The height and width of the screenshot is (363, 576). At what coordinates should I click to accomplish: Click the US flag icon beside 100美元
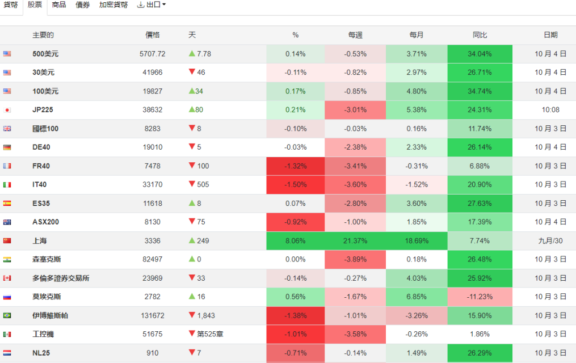click(7, 91)
